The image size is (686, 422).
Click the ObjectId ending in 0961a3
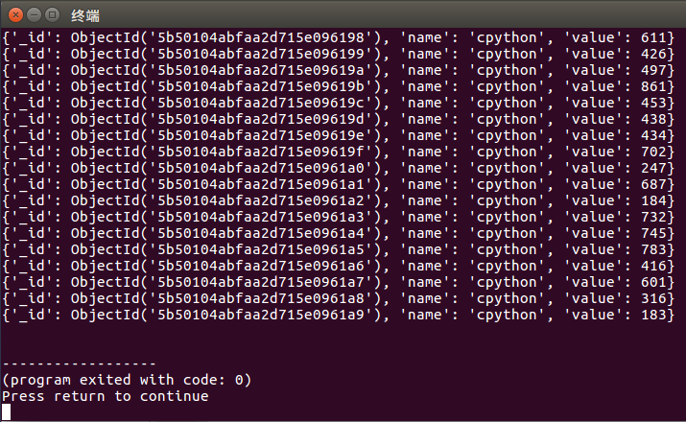[226, 218]
